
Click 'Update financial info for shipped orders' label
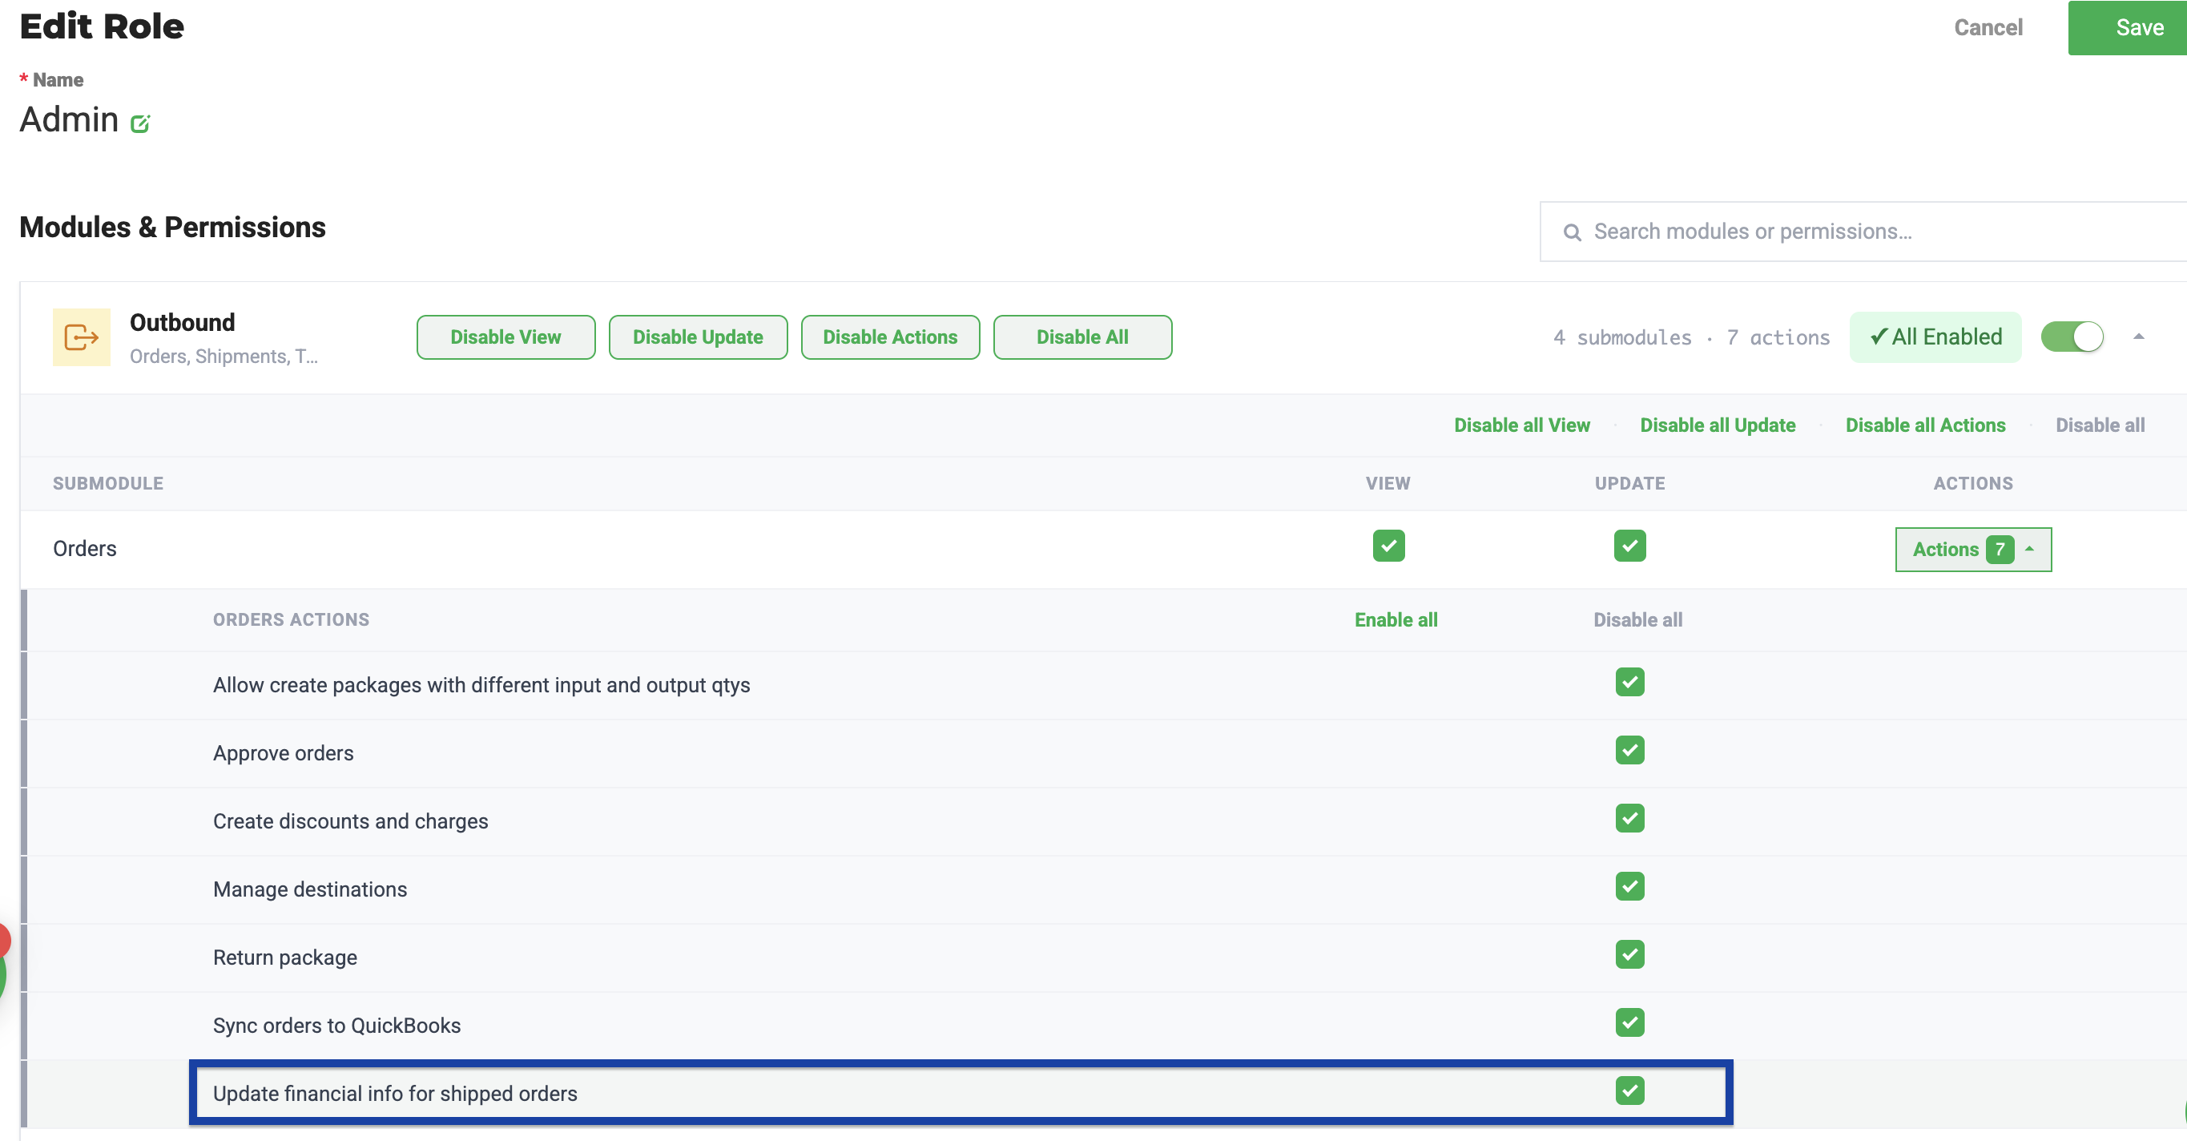(395, 1094)
